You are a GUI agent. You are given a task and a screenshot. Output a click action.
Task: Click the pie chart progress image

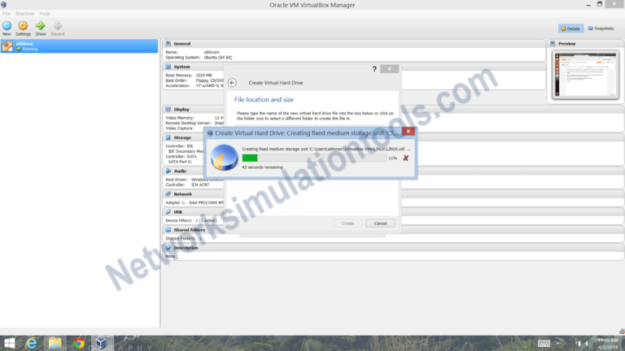[225, 157]
